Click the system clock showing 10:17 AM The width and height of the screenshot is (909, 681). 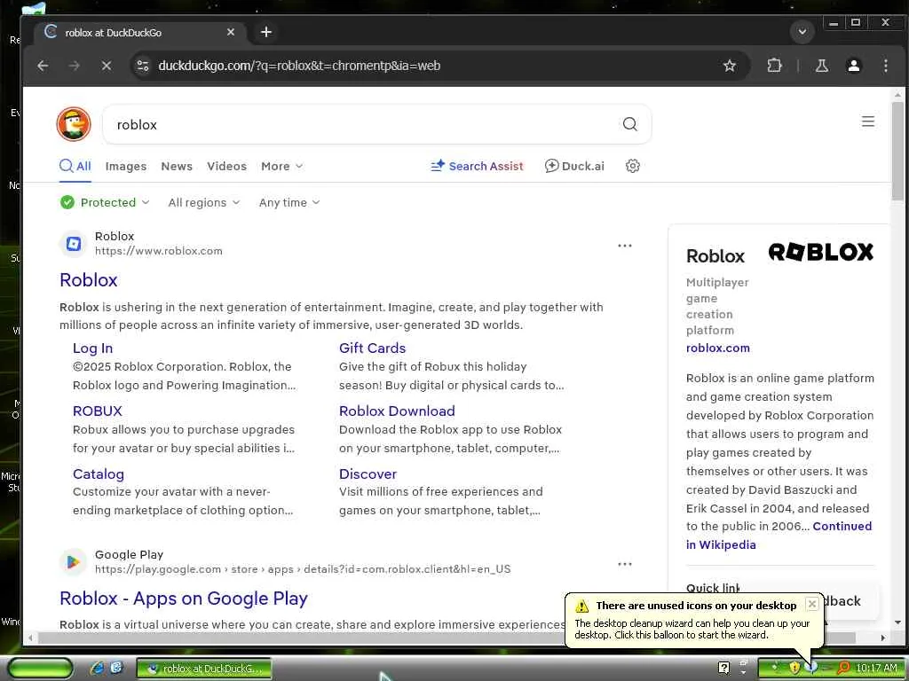coord(876,668)
